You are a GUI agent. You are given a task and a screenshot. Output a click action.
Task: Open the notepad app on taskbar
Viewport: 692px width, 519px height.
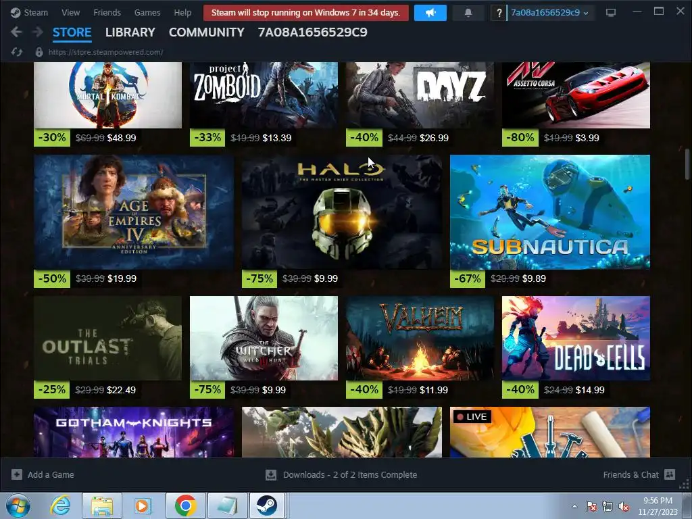tap(227, 505)
